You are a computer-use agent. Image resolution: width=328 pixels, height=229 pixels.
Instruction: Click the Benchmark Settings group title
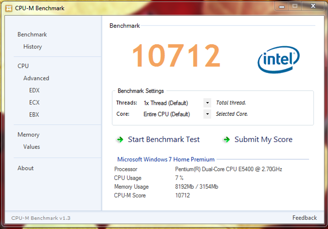(x=141, y=91)
